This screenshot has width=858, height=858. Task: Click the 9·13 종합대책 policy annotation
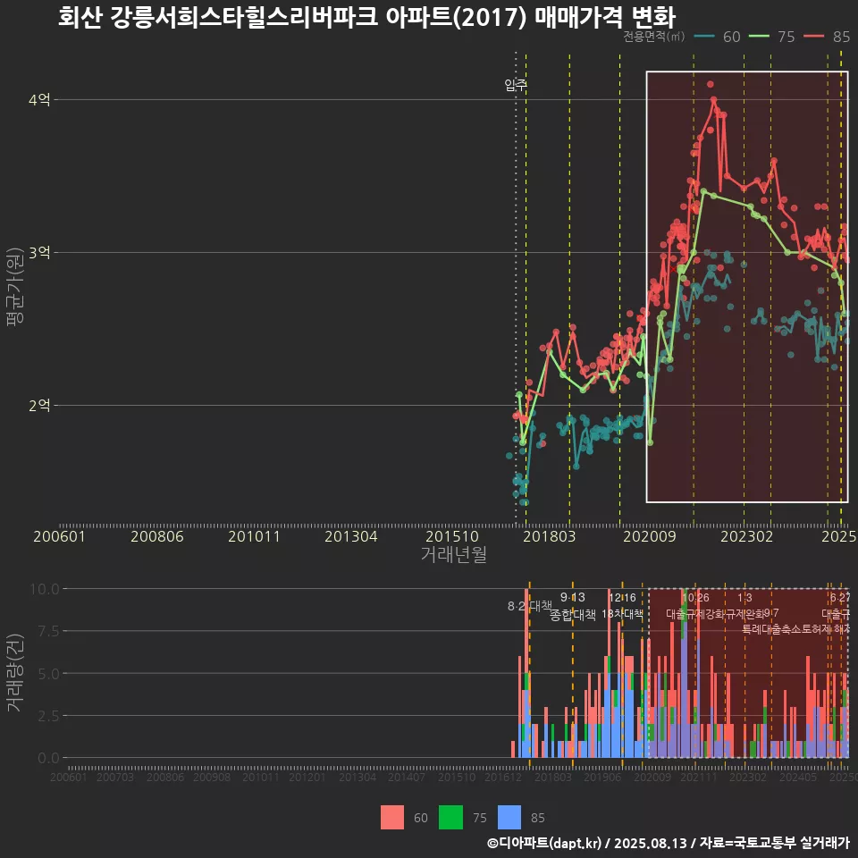572,606
